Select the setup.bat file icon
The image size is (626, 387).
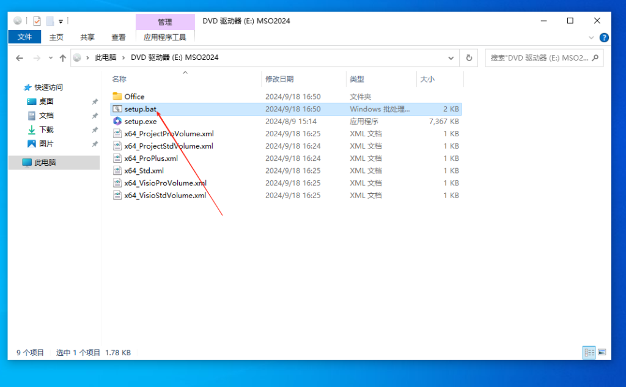point(117,109)
